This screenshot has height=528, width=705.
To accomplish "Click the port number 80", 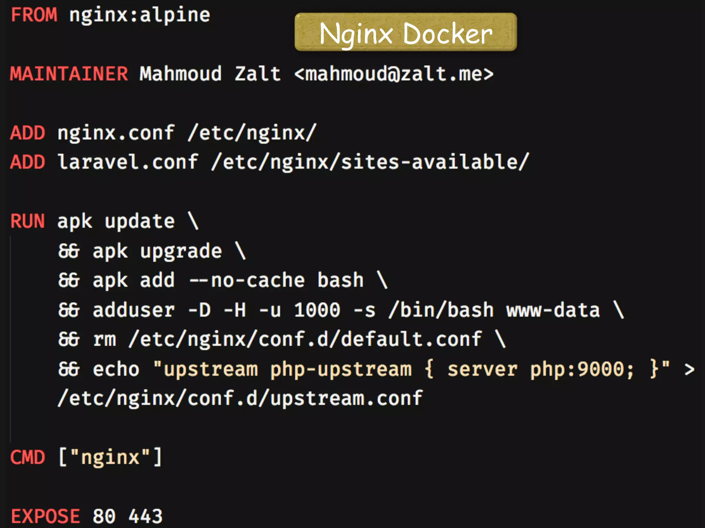I will click(104, 516).
